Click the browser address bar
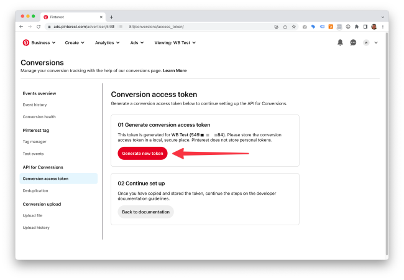This screenshot has width=404, height=280. [x=155, y=27]
